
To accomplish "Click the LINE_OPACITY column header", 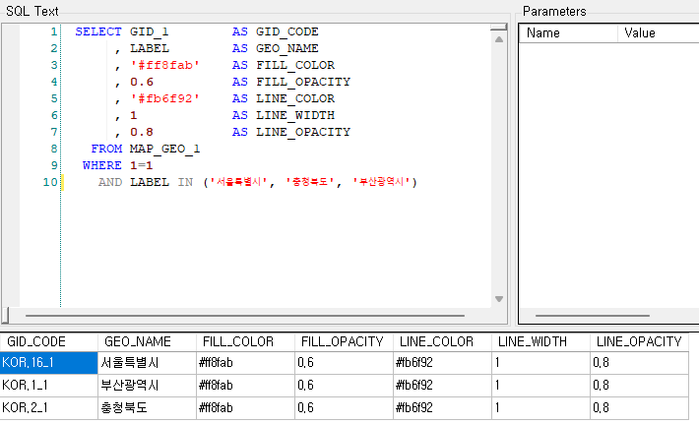I will point(640,341).
